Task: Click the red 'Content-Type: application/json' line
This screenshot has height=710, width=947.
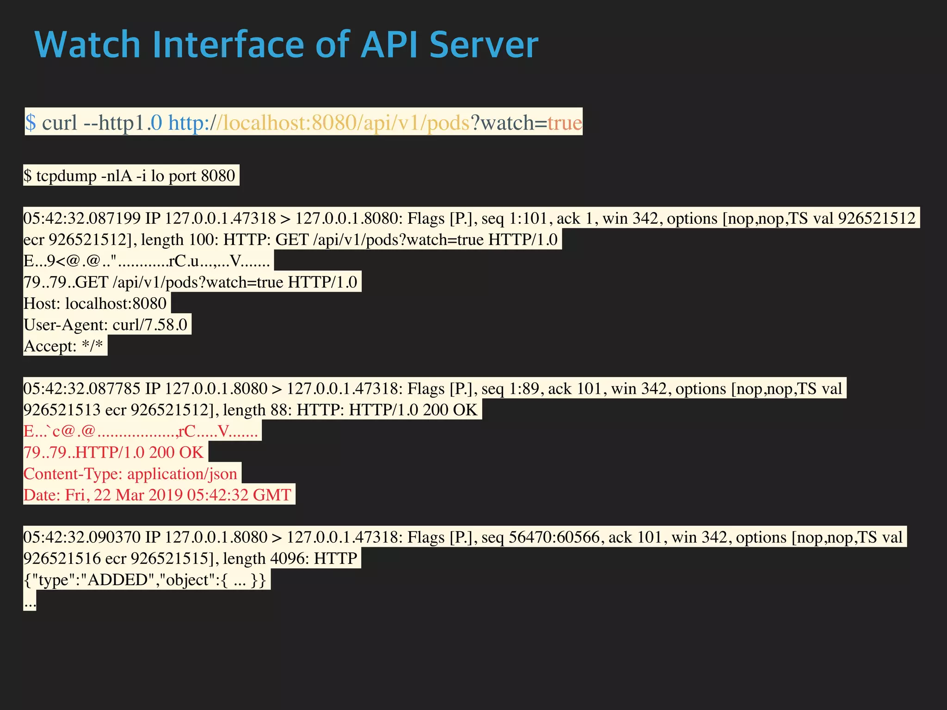Action: pos(130,474)
